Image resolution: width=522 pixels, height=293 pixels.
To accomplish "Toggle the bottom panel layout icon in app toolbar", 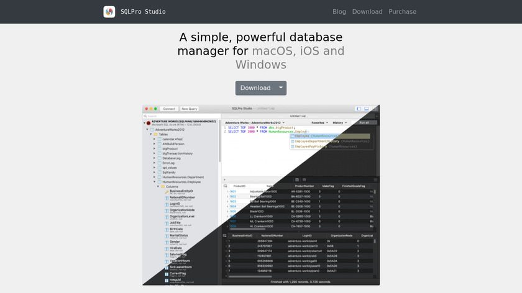I will 367,109.
